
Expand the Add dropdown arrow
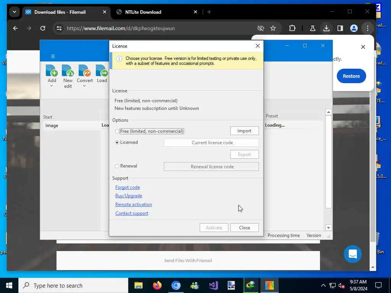pos(52,86)
